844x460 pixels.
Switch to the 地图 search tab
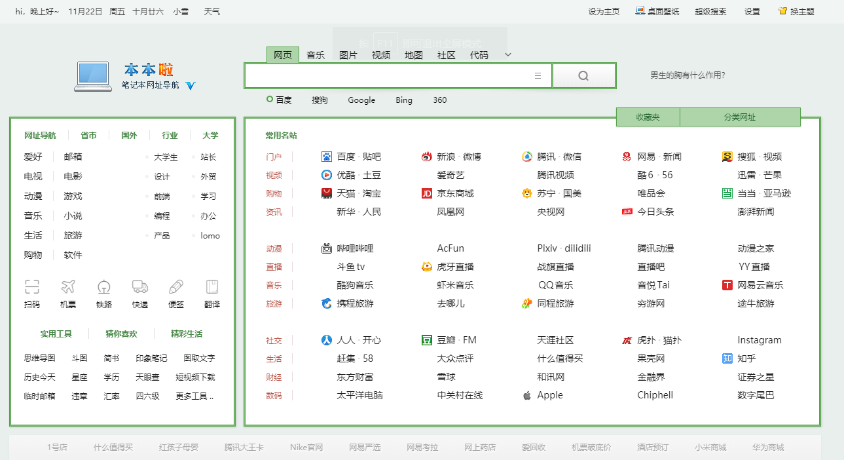(x=414, y=55)
